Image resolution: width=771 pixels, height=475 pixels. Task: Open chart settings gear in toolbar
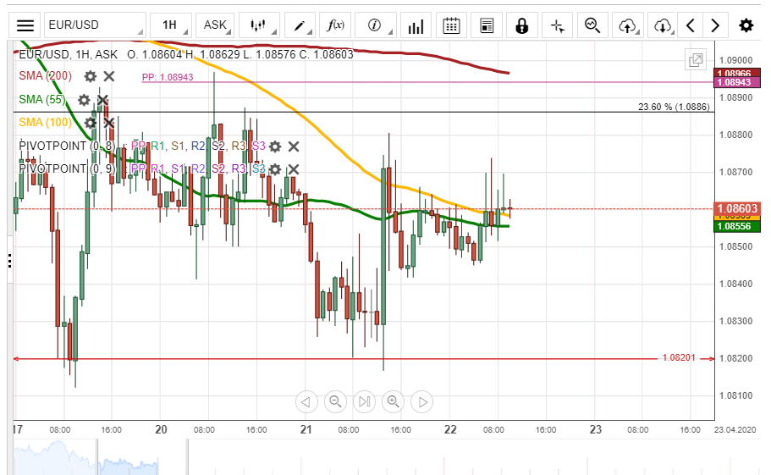click(x=746, y=25)
